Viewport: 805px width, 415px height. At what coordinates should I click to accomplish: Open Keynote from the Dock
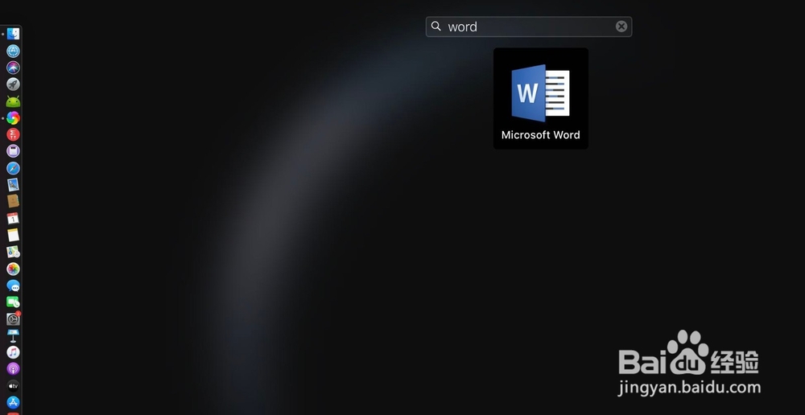[x=14, y=335]
